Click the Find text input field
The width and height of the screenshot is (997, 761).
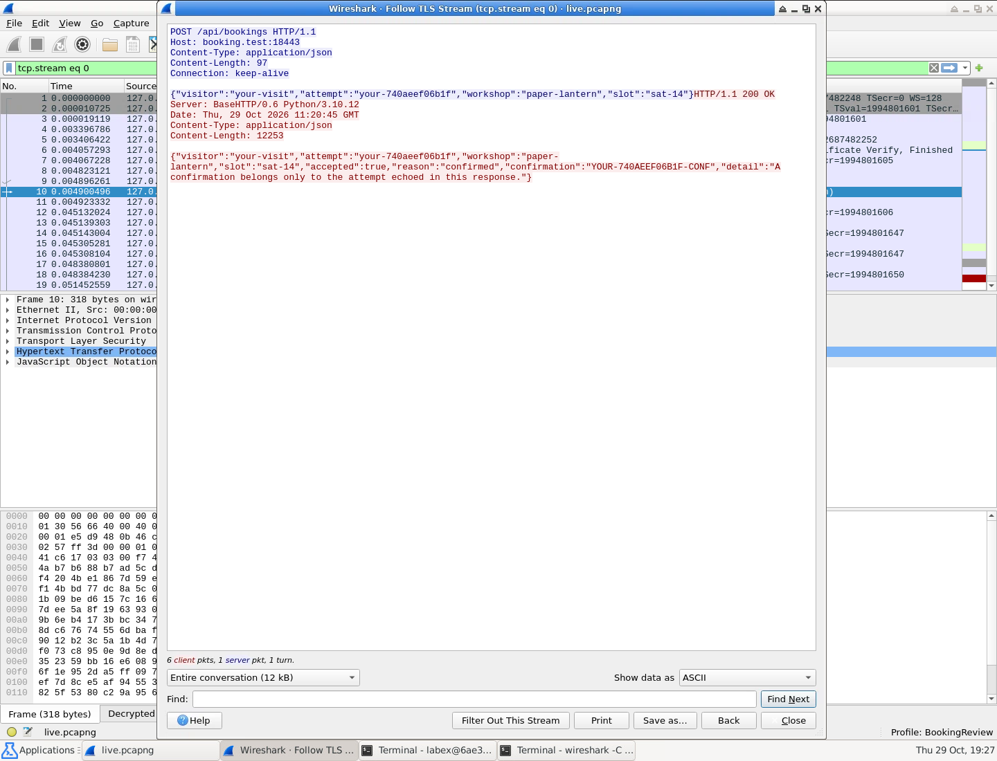pyautogui.click(x=474, y=699)
